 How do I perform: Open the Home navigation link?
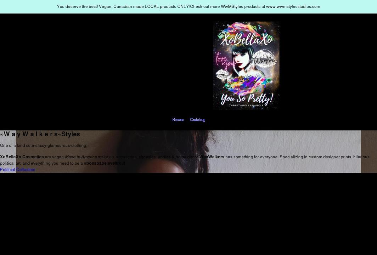(178, 120)
